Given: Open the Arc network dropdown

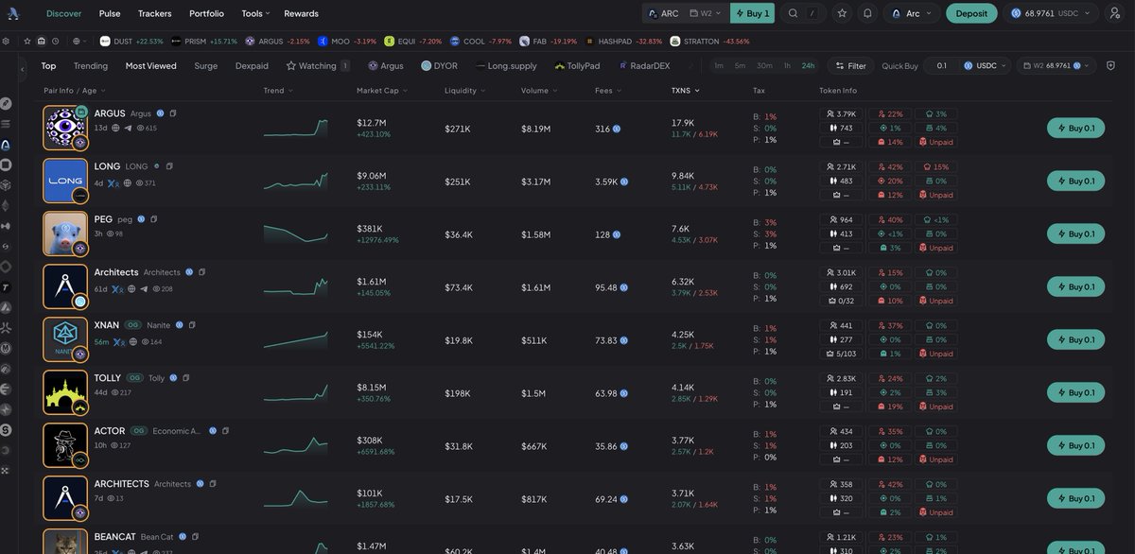Looking at the screenshot, I should coord(913,13).
